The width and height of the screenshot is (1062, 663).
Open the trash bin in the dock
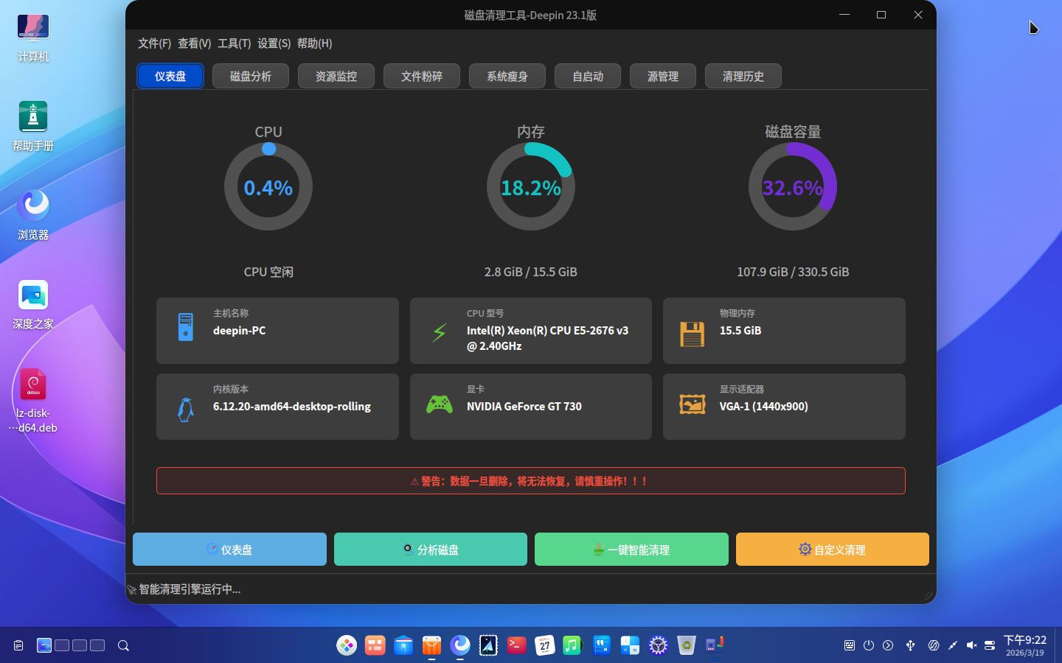coord(687,645)
